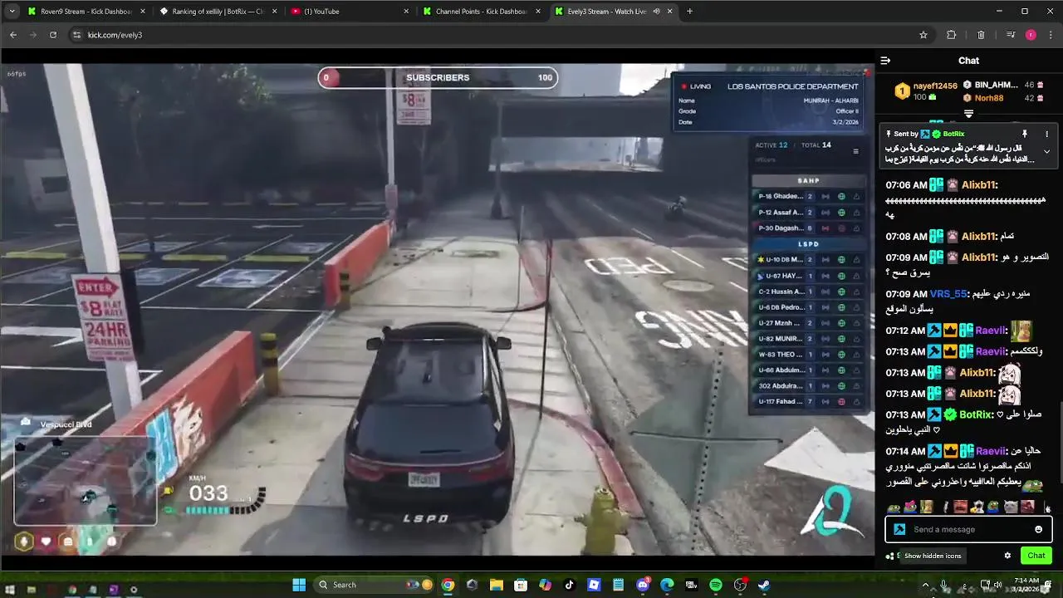The image size is (1063, 598).
Task: Reload the kick.com page
Action: point(53,35)
